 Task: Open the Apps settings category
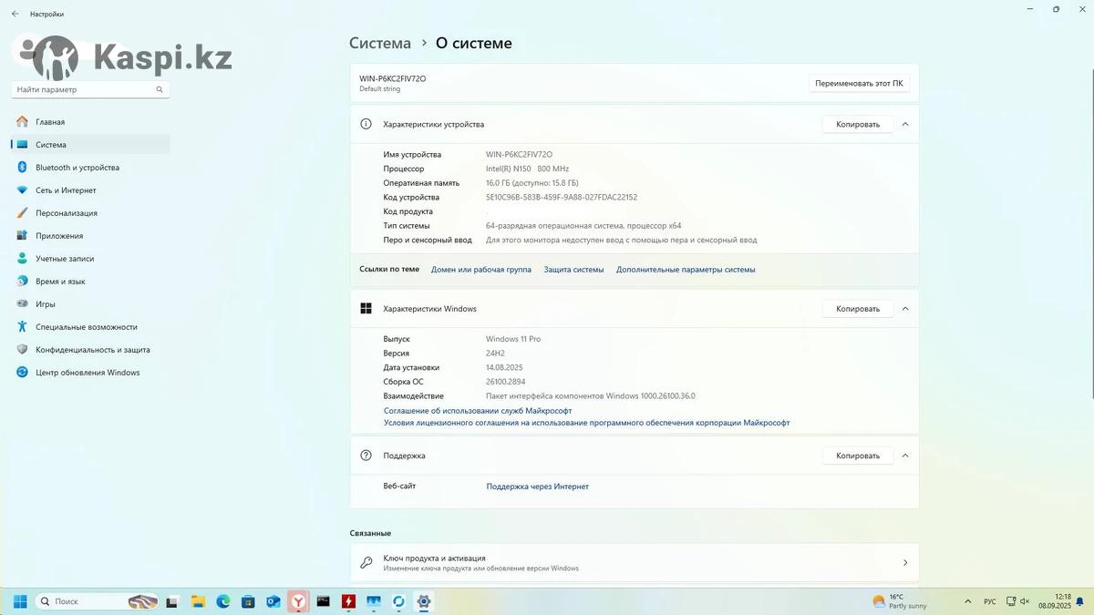[58, 236]
